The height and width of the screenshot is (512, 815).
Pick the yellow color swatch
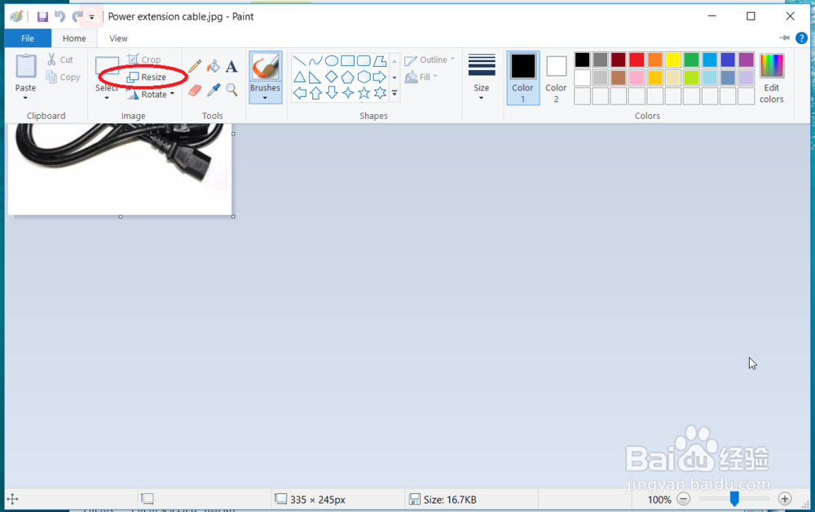673,60
